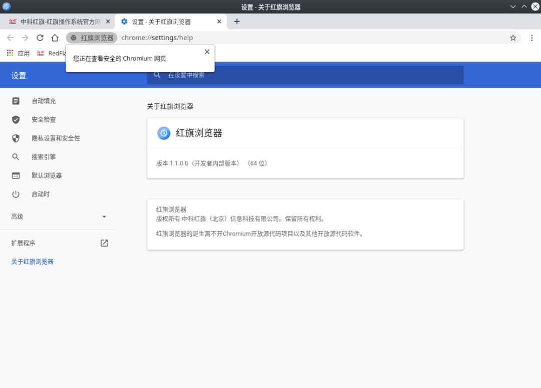Select the 设置 - 关于红旗浏览器 tab
Image resolution: width=541 pixels, height=388 pixels.
165,22
